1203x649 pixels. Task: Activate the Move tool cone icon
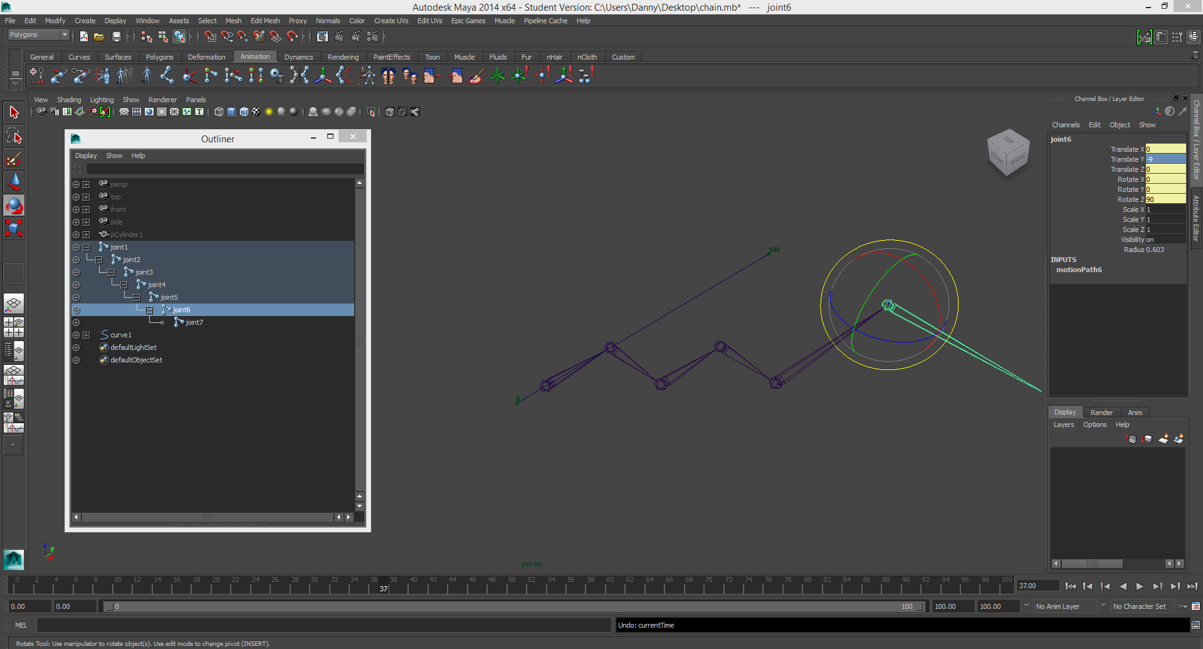coord(14,182)
